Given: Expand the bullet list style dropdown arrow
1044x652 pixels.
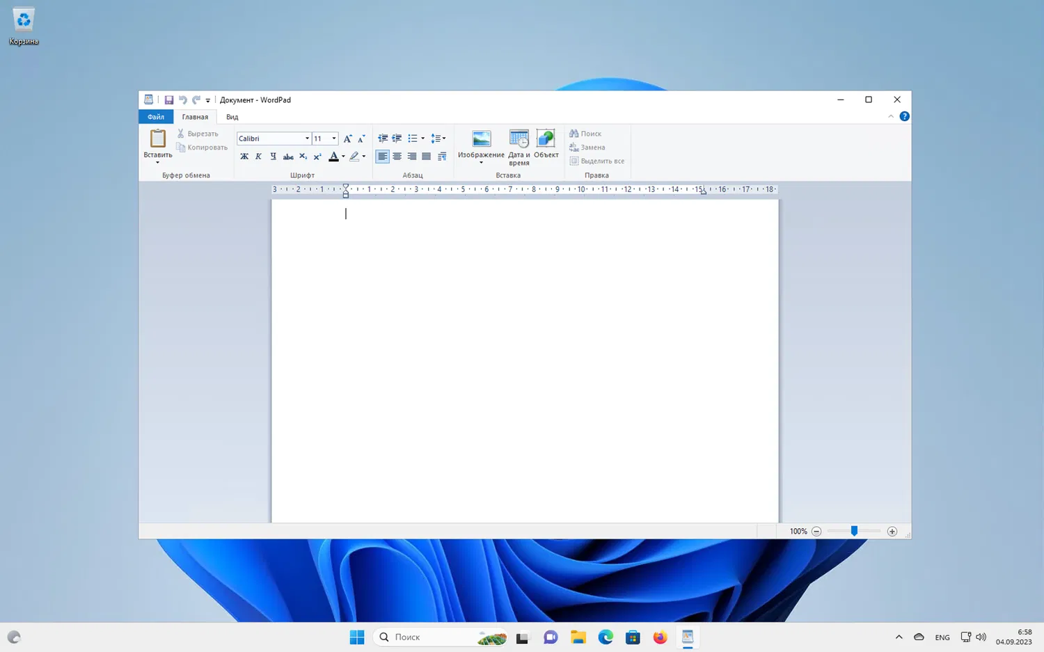Looking at the screenshot, I should (x=422, y=138).
